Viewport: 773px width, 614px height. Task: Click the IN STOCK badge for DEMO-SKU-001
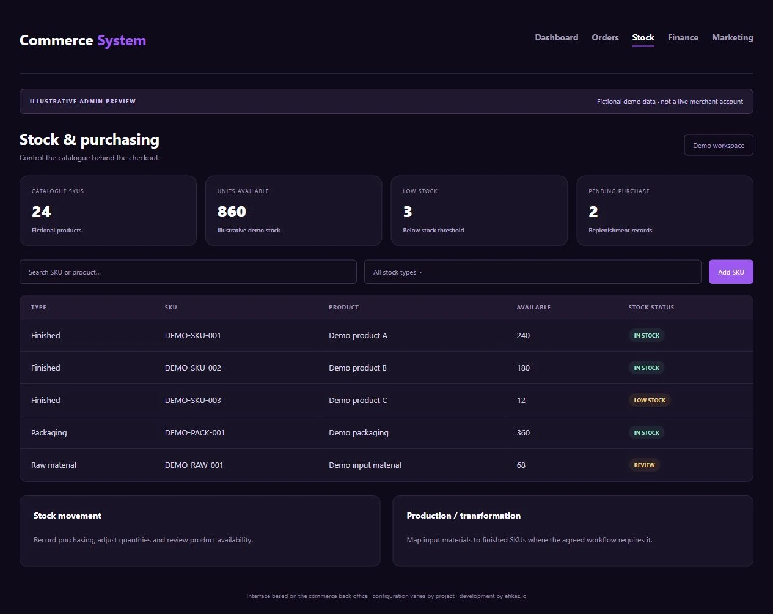tap(647, 335)
